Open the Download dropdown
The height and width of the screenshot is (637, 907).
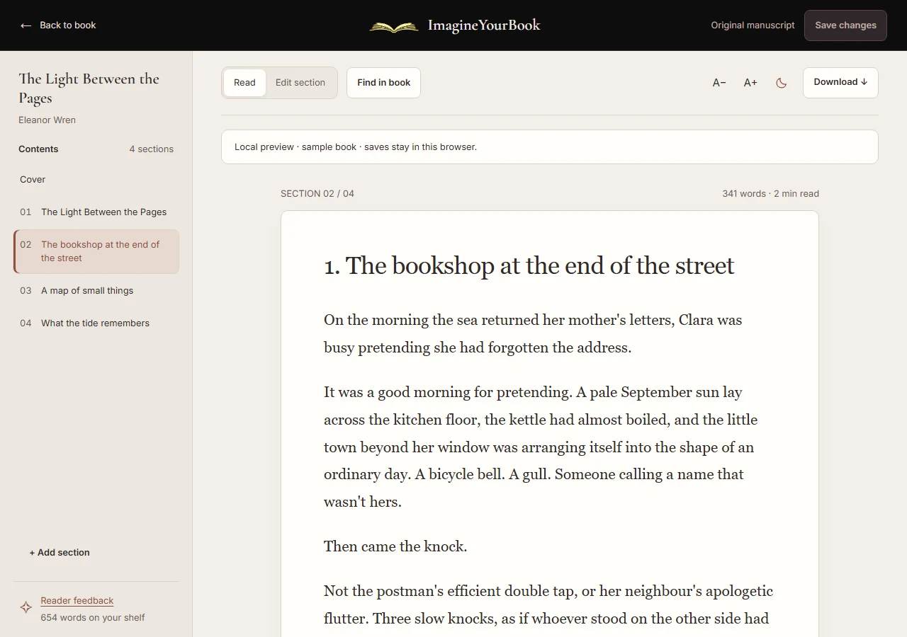click(840, 82)
